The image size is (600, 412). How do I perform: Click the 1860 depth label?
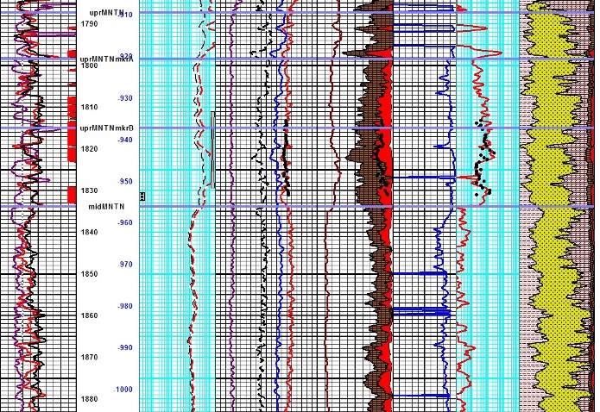90,315
